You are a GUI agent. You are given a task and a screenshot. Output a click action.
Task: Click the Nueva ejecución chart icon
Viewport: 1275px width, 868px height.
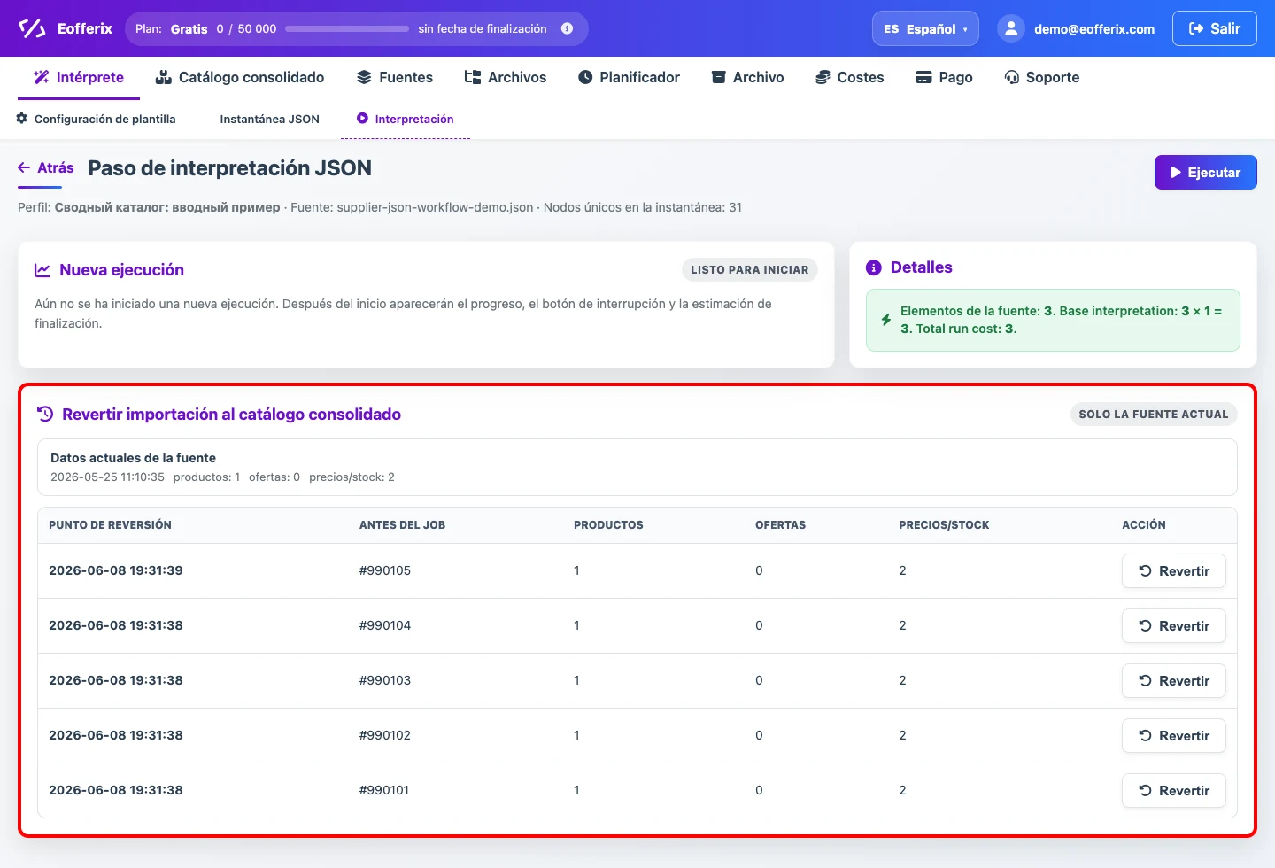click(x=42, y=270)
